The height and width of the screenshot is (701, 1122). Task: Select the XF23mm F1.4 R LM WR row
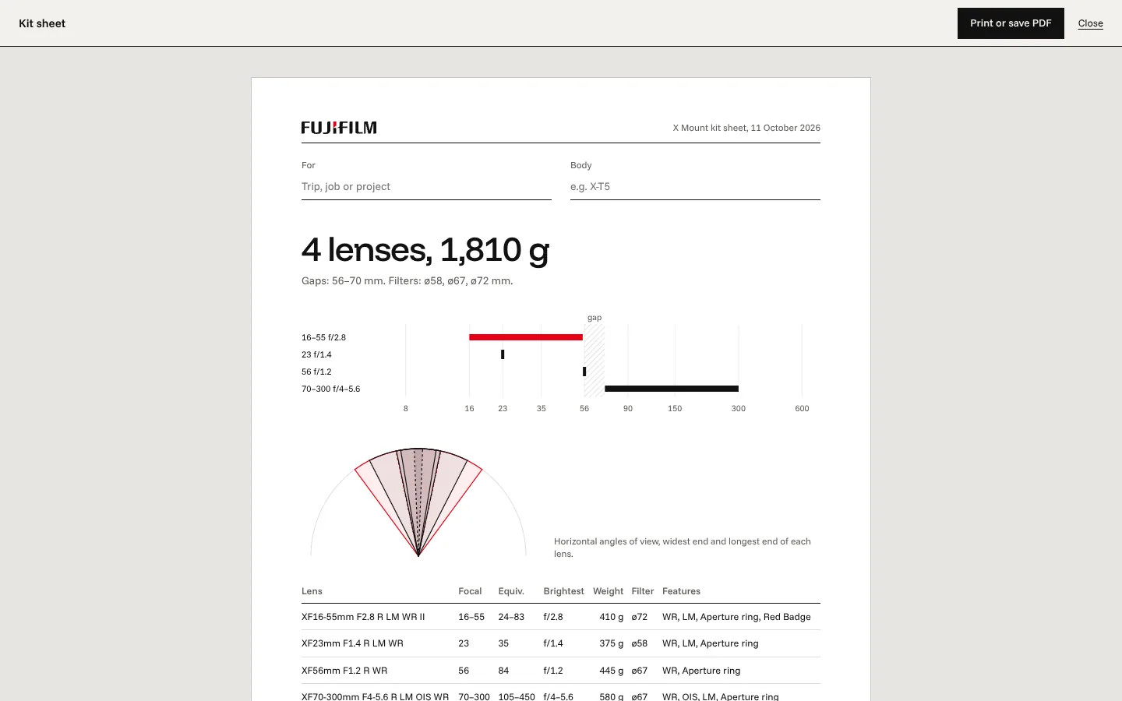(561, 643)
